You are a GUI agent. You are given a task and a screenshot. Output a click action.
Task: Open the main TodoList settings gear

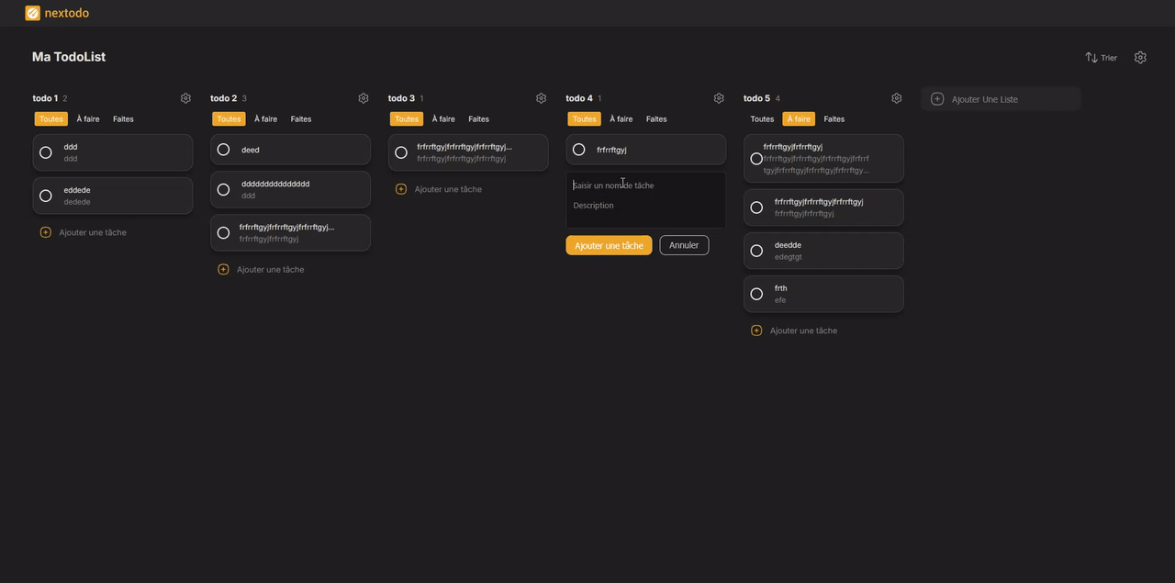(1140, 57)
